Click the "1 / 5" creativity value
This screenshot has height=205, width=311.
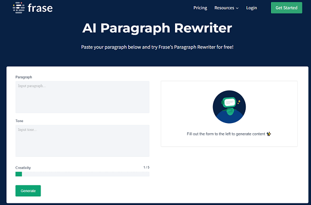point(146,168)
